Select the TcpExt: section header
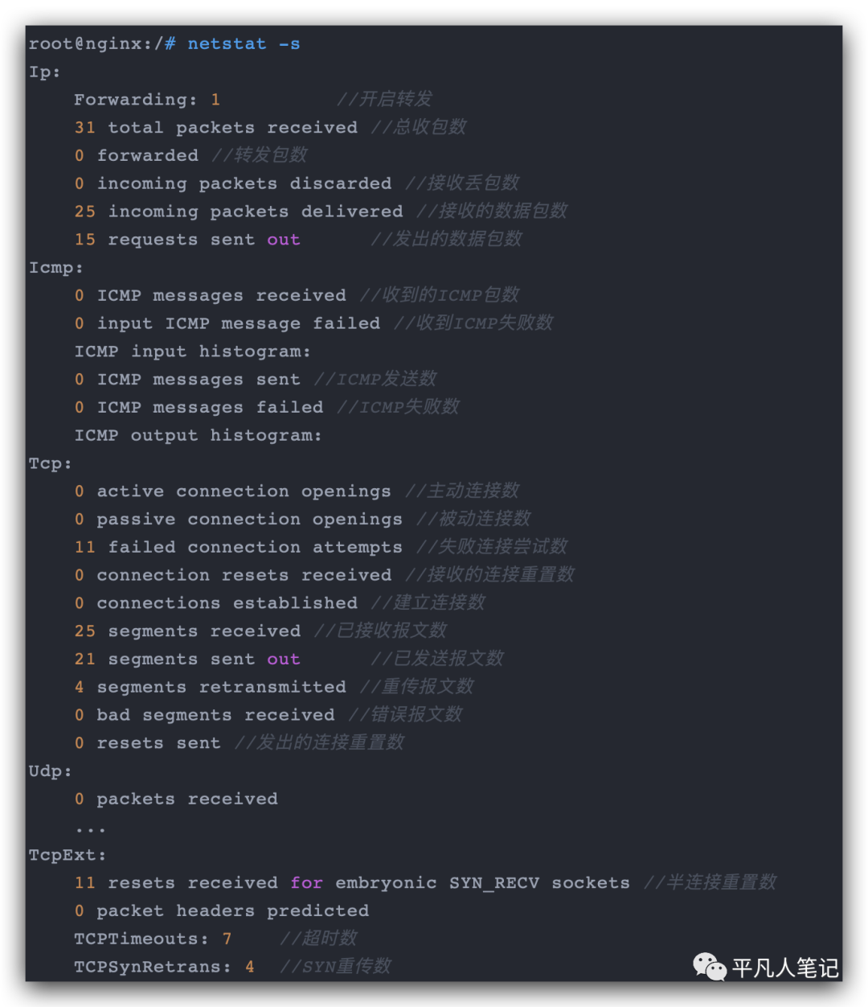Viewport: 868px width, 1007px height. 68,855
